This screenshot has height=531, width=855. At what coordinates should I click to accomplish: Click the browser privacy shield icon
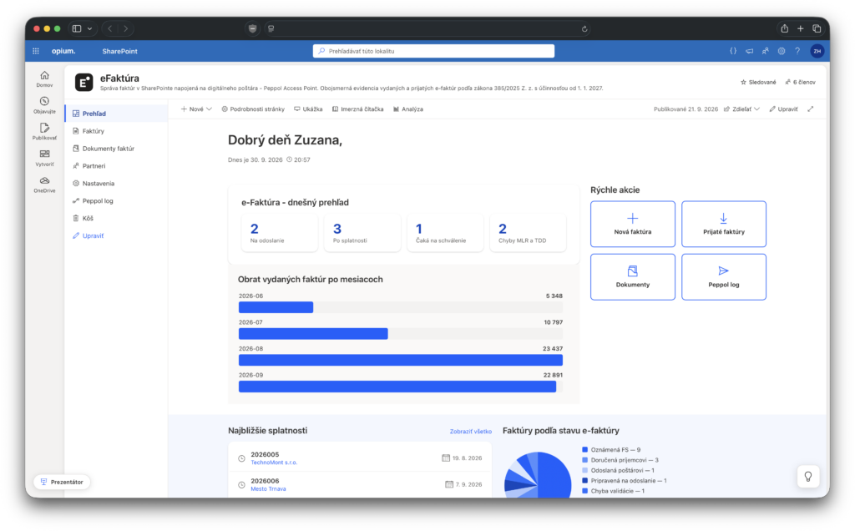click(252, 29)
